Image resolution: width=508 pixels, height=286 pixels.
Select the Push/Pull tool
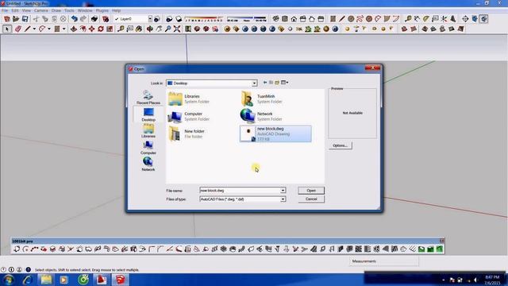tap(74, 29)
